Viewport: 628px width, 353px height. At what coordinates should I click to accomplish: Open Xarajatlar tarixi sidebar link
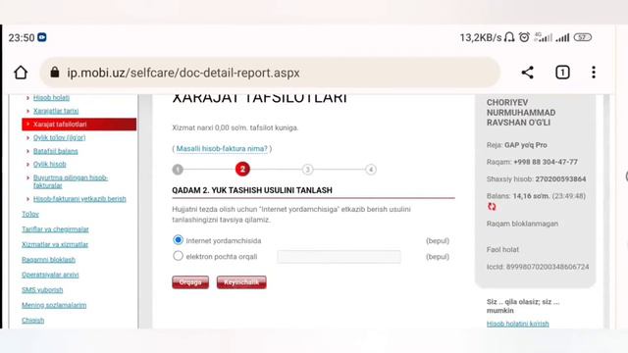(x=56, y=111)
